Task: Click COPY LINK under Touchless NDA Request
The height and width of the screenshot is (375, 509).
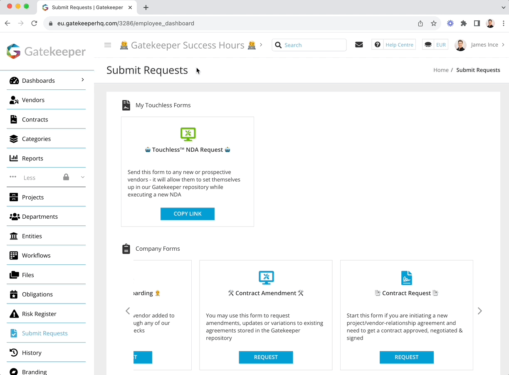Action: click(x=187, y=214)
